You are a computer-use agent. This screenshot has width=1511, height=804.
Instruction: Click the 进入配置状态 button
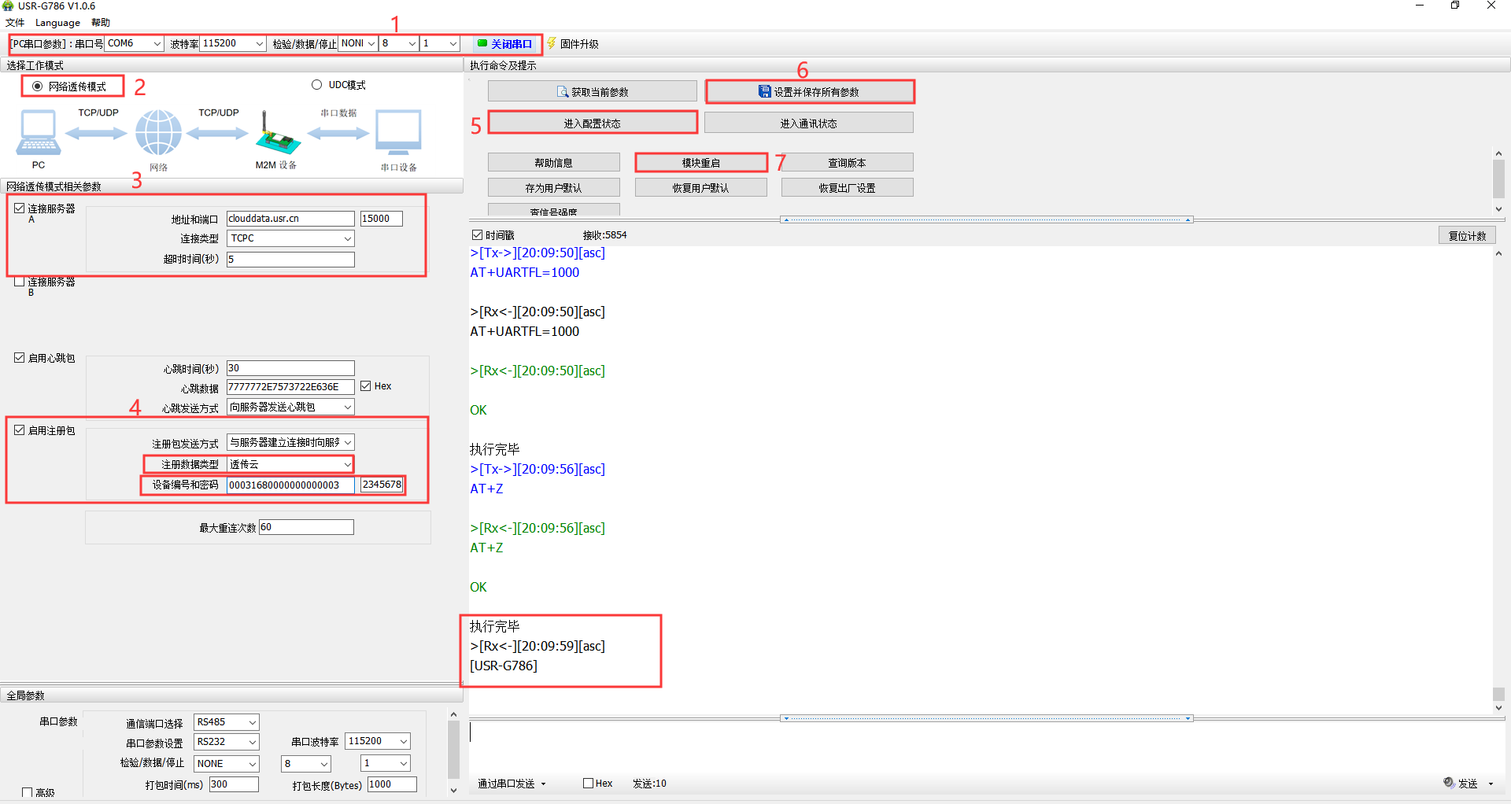coord(592,124)
